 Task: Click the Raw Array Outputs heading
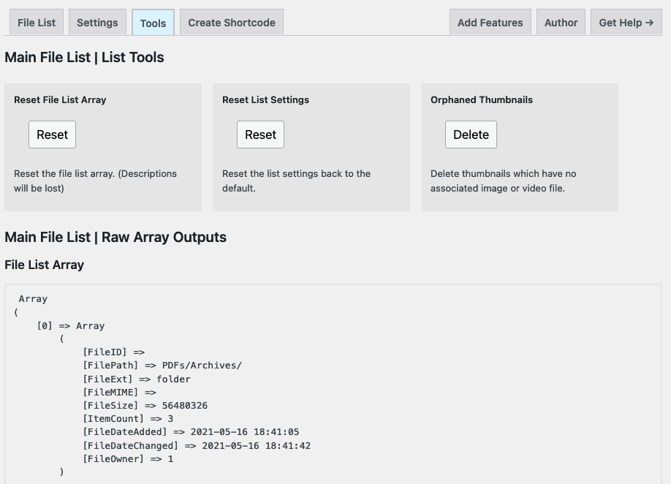[115, 237]
